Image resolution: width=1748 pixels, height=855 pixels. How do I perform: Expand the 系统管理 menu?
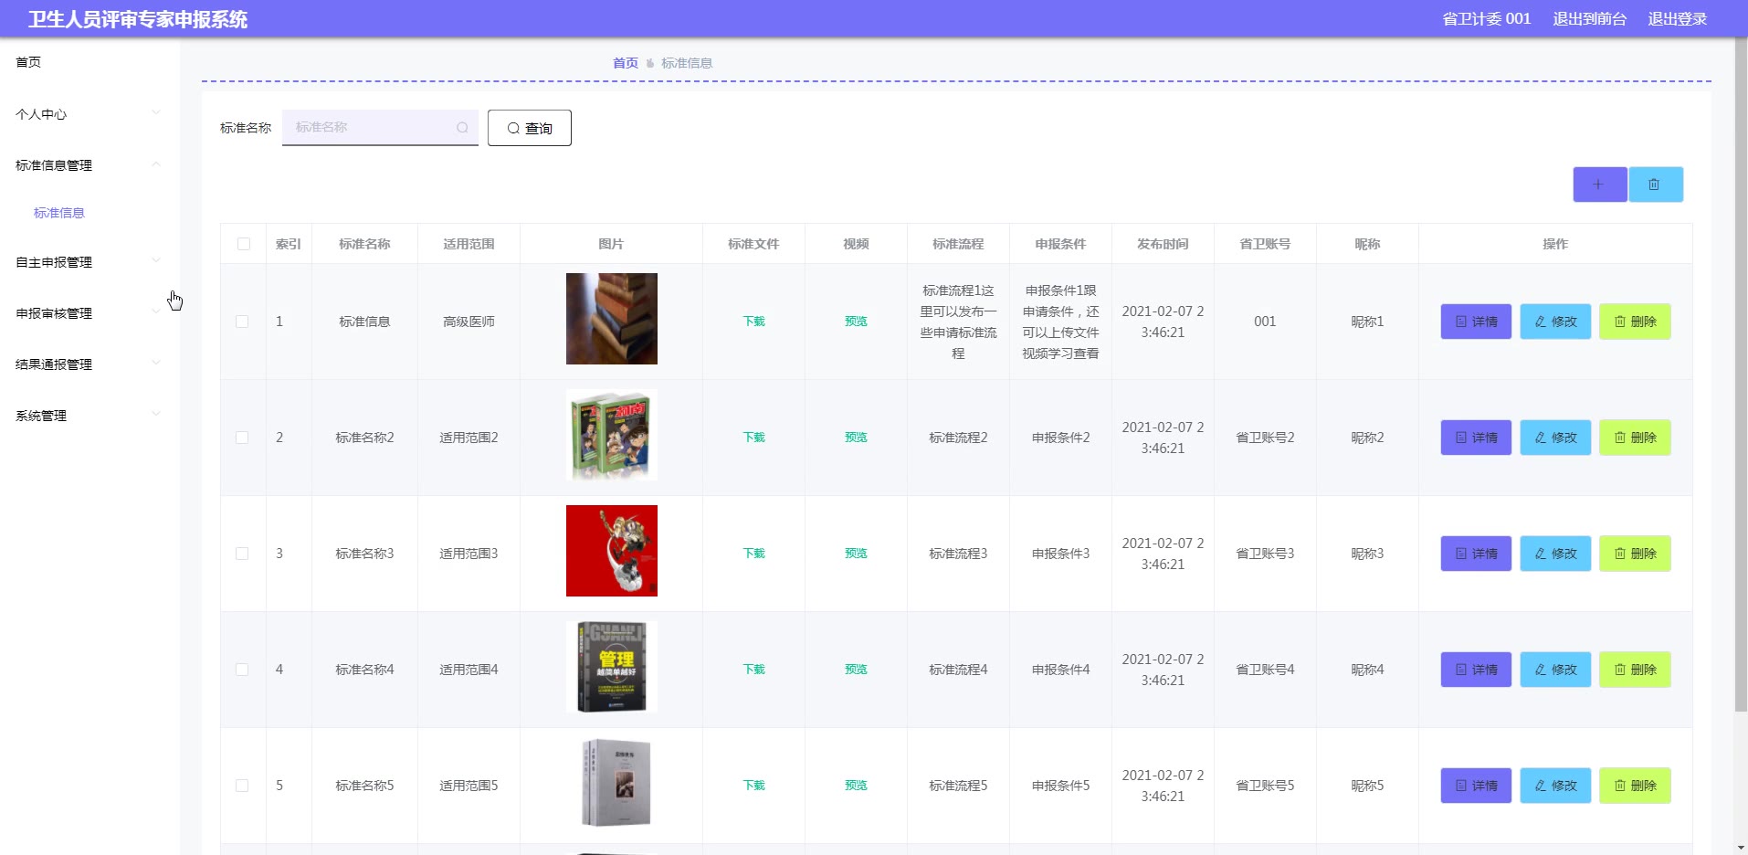click(87, 416)
